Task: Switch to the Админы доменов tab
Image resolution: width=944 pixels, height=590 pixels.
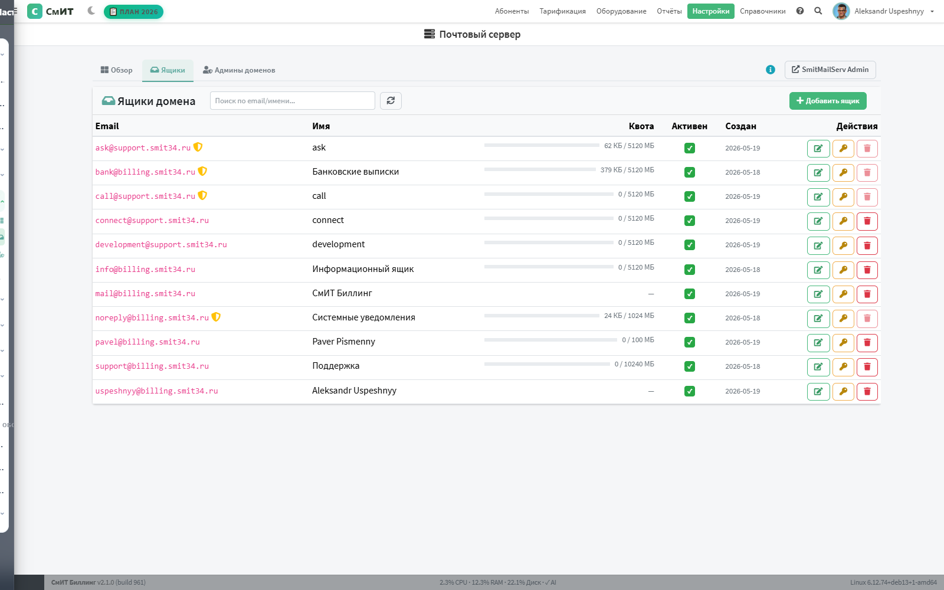Action: (239, 70)
